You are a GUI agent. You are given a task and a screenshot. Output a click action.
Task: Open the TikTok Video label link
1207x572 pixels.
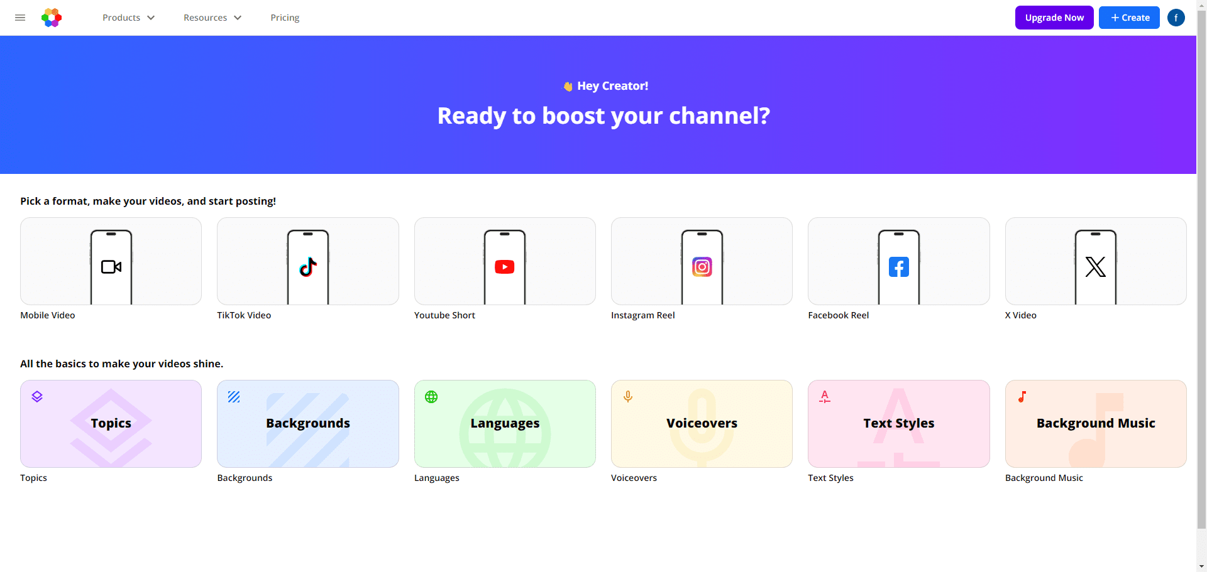tap(244, 315)
